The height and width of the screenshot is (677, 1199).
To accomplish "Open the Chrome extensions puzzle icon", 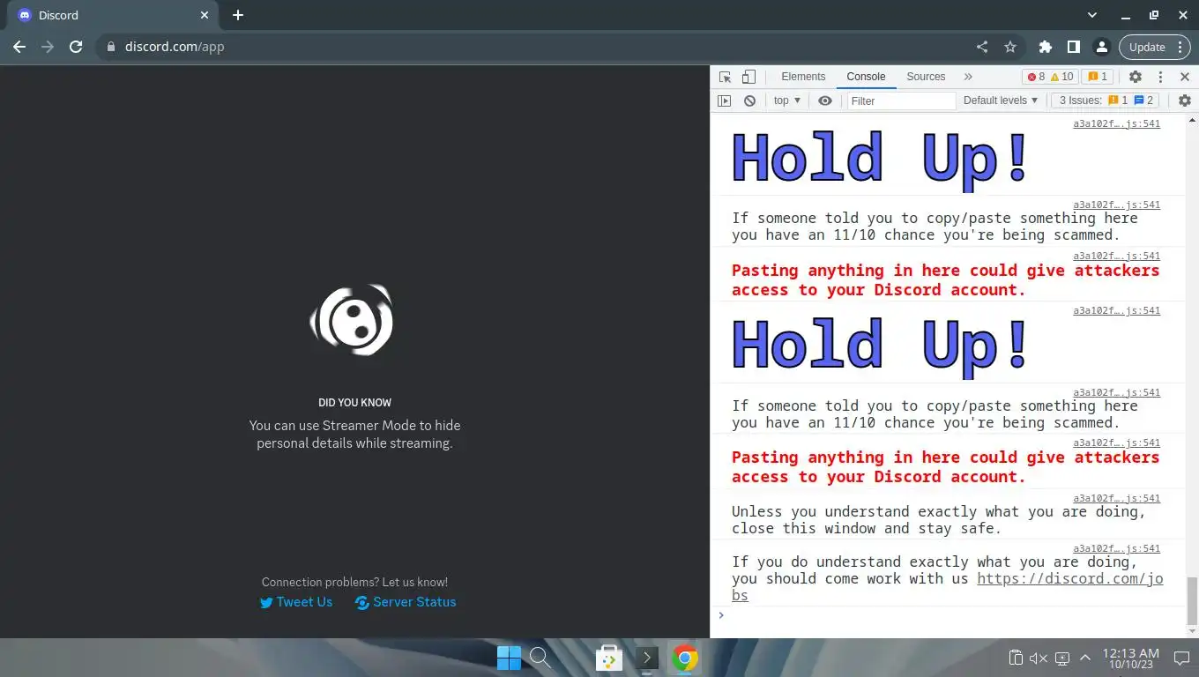I will [1046, 47].
